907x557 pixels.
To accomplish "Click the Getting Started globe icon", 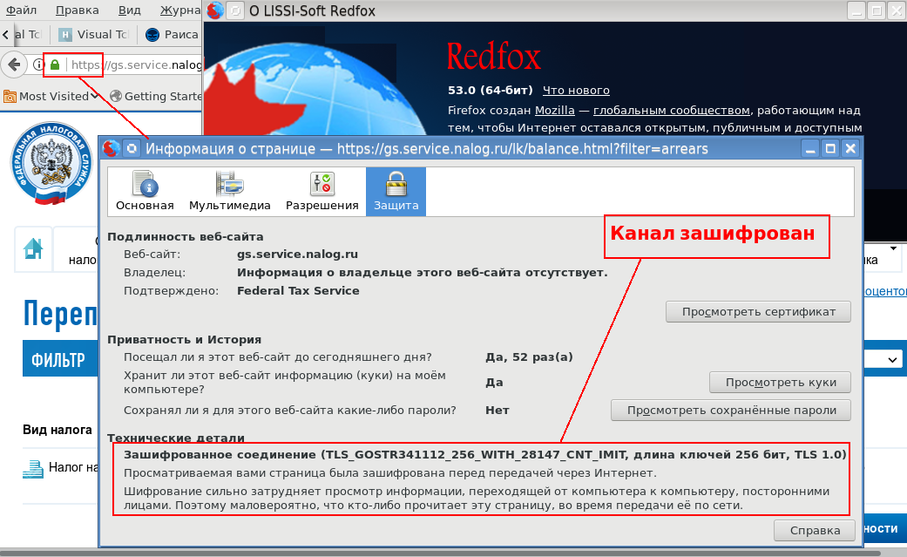I will click(116, 96).
